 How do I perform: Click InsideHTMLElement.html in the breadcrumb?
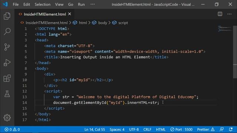47,23
